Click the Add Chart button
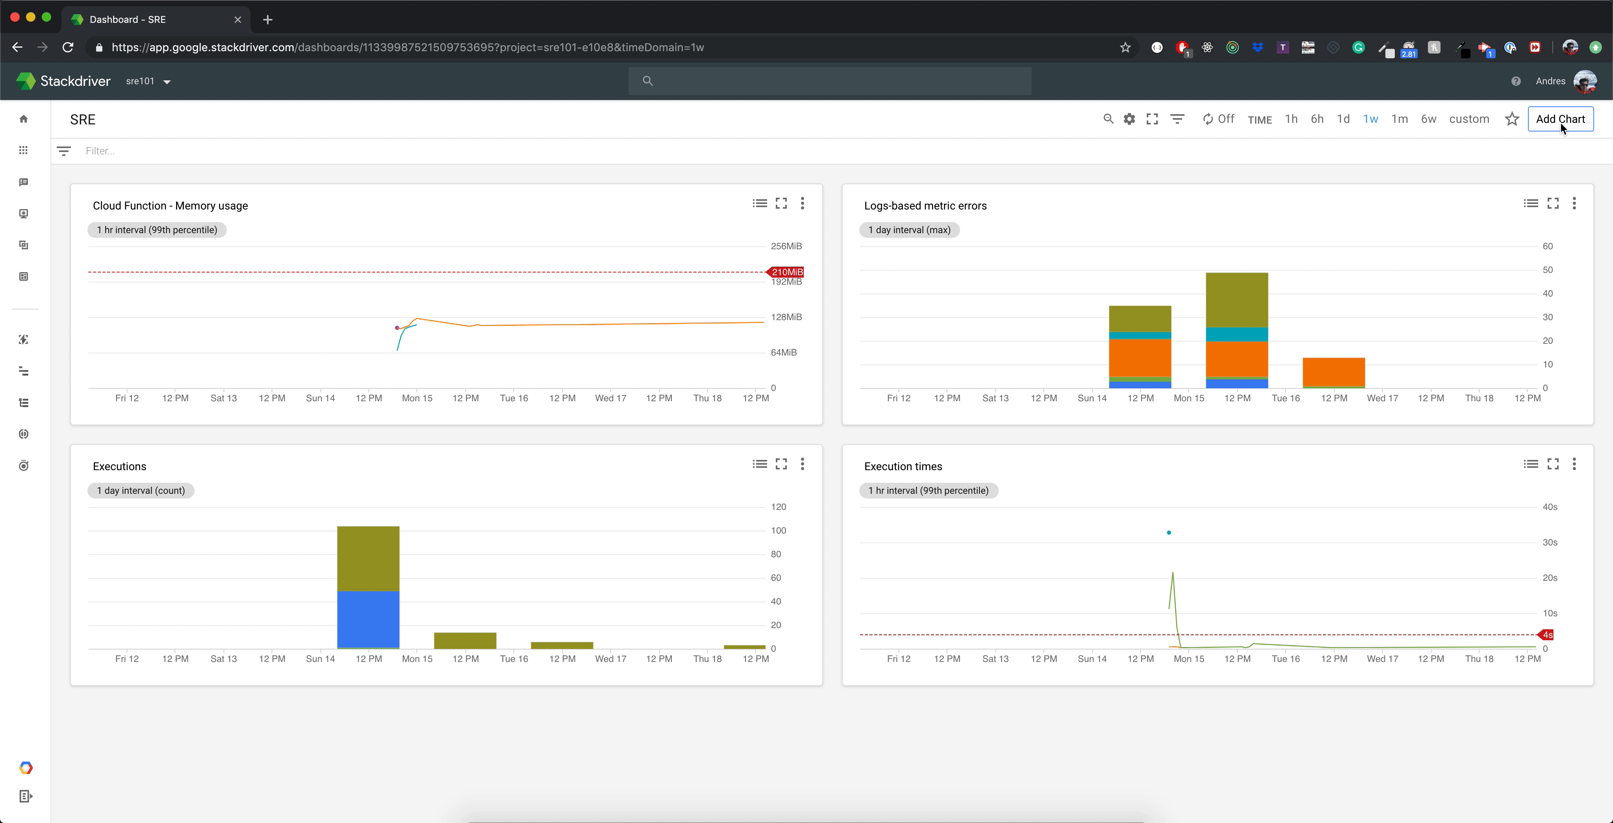Viewport: 1613px width, 823px height. pyautogui.click(x=1560, y=119)
